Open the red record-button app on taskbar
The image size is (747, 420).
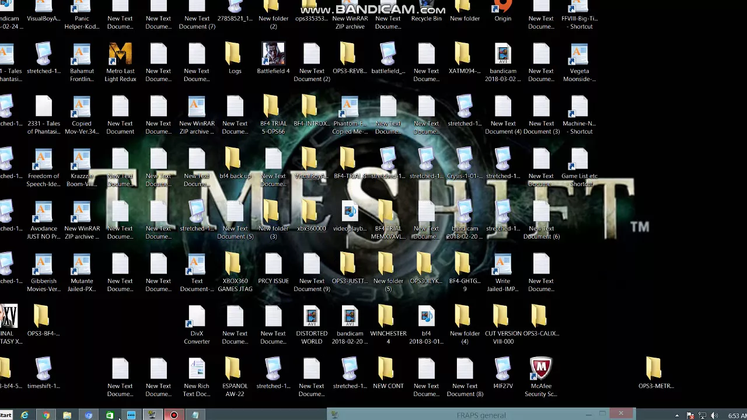[174, 415]
